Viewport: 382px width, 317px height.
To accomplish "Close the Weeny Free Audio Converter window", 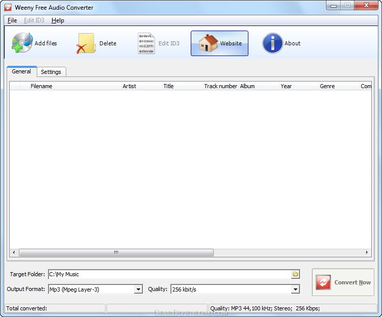I will (366, 6).
